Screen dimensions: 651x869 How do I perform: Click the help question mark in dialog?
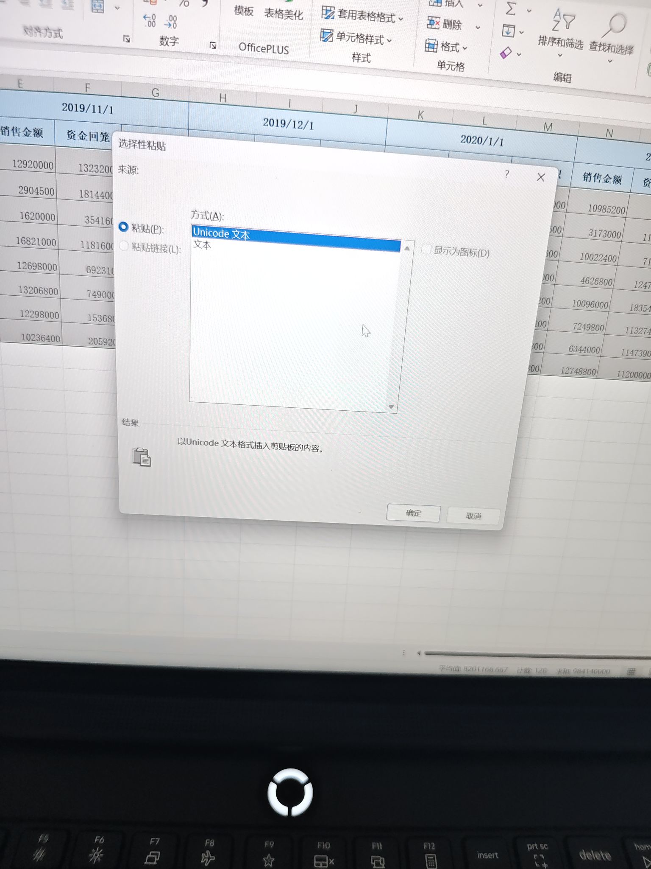point(506,174)
